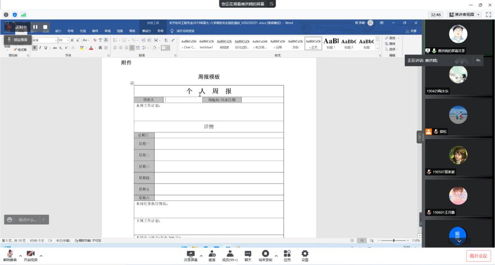This screenshot has width=495, height=265.
Task: Expand audio options arrow beside 解除静音
Action: click(20, 255)
